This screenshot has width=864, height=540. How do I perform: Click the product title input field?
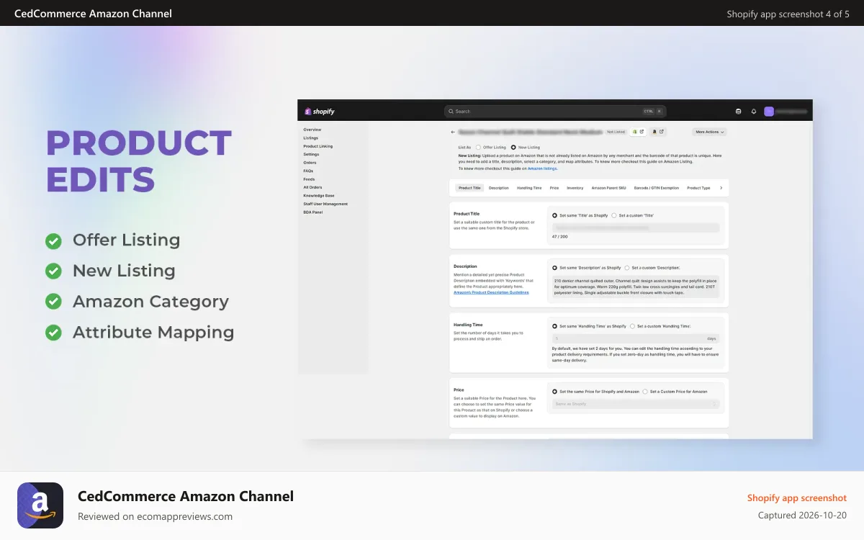pyautogui.click(x=636, y=228)
